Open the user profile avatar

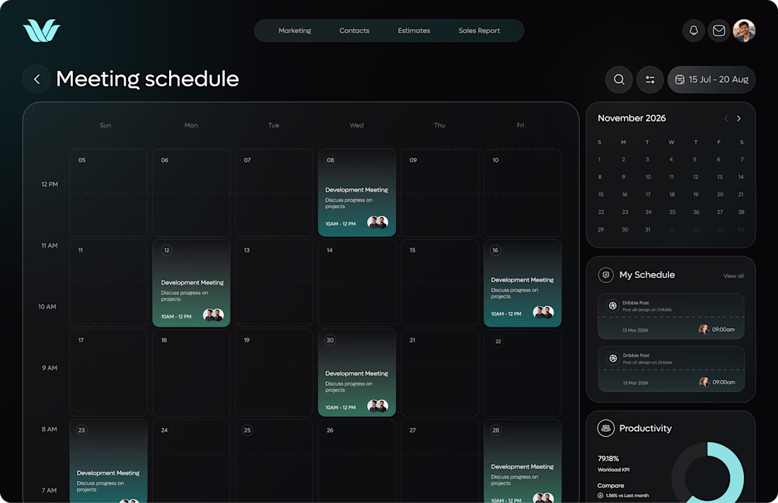[744, 30]
